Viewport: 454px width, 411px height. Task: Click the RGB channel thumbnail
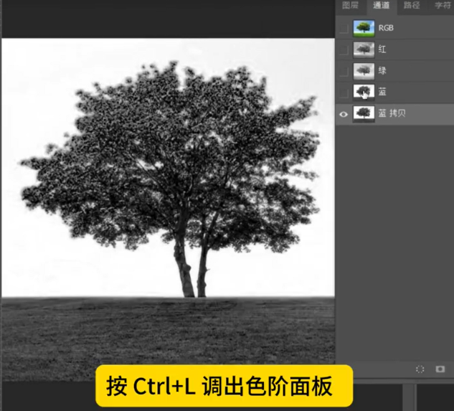(364, 28)
